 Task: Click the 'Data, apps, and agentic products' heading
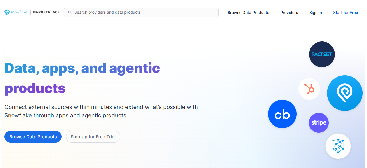point(82,78)
